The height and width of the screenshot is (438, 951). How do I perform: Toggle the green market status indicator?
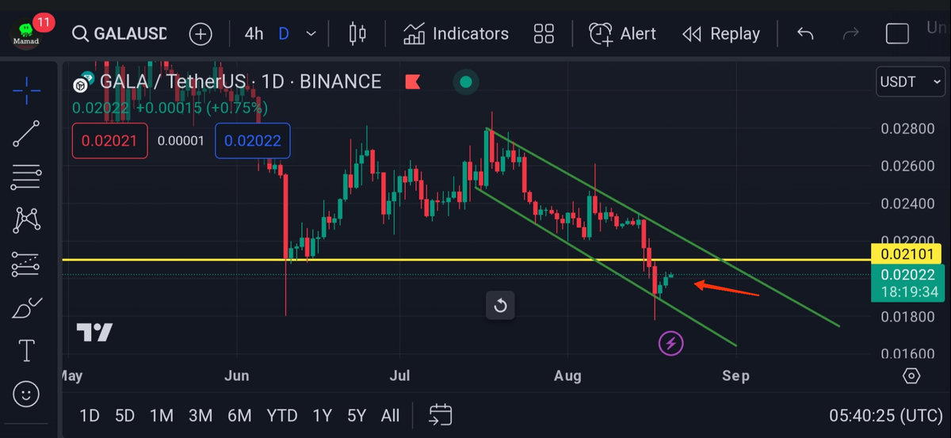[466, 82]
